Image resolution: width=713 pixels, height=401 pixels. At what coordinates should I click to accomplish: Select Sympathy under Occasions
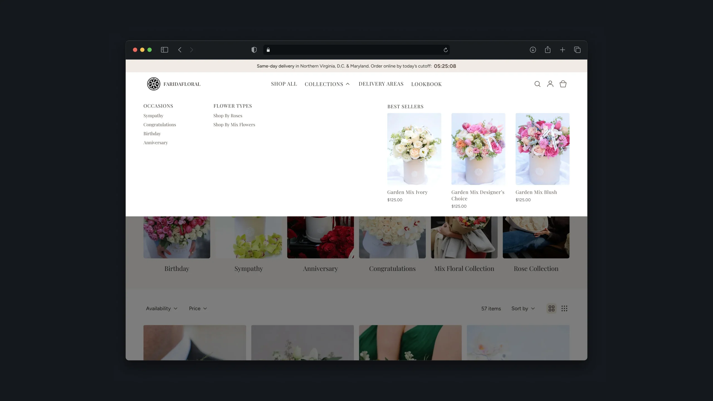[153, 116]
